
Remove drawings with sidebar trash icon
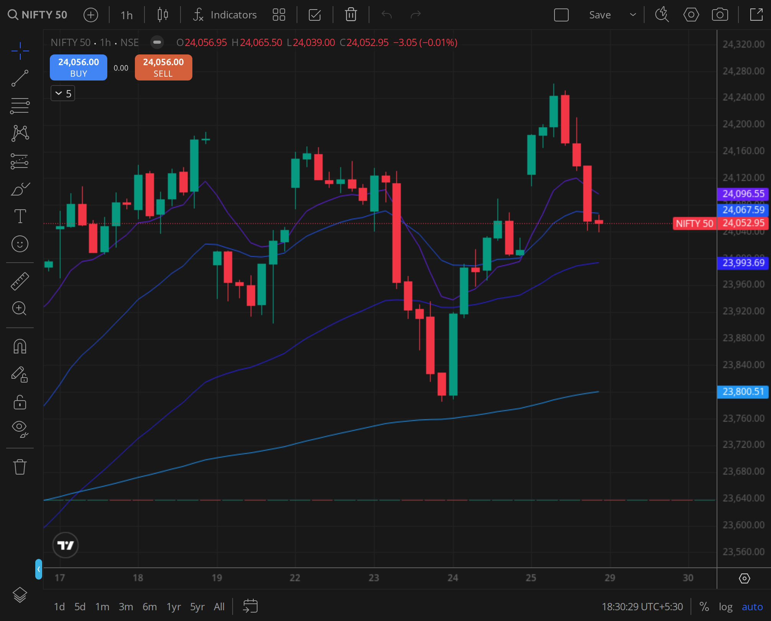20,467
